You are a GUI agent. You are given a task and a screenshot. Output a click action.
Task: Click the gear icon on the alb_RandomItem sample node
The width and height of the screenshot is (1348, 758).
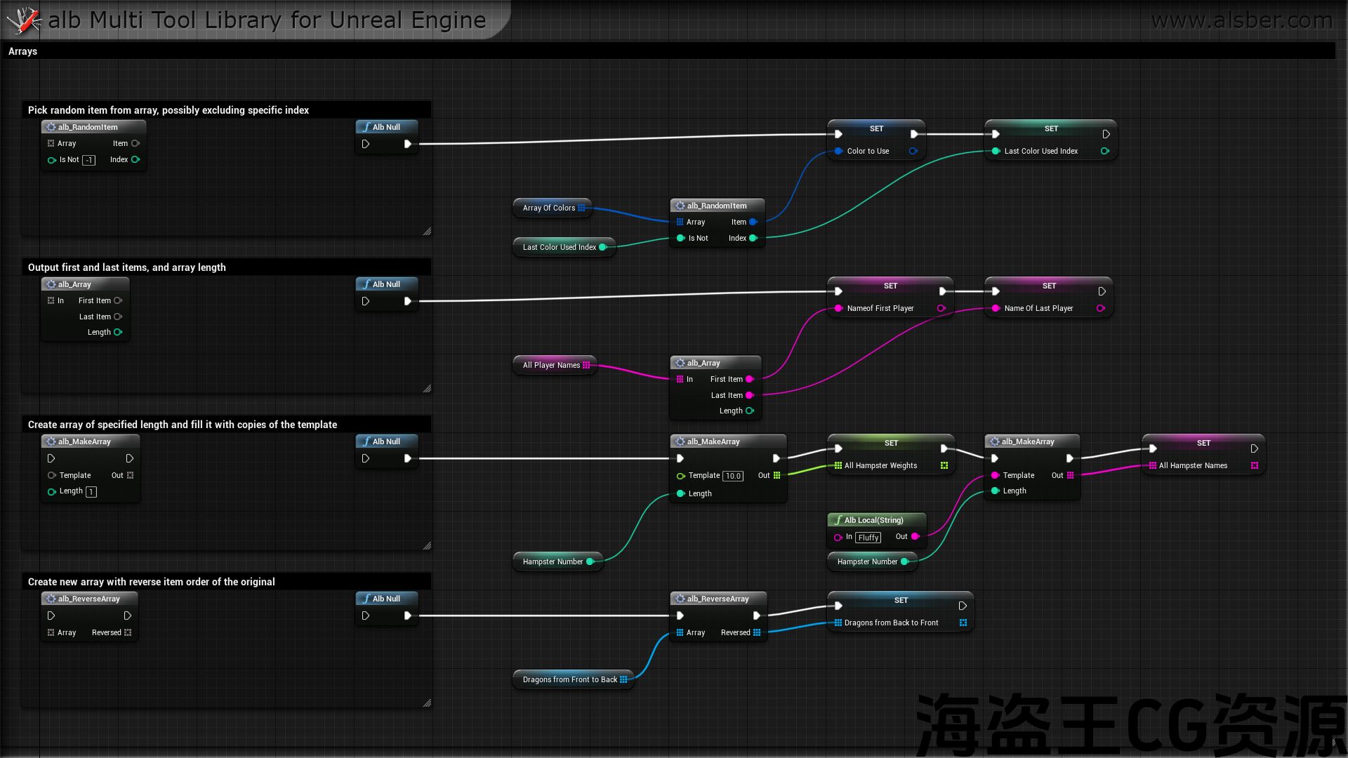pos(51,127)
